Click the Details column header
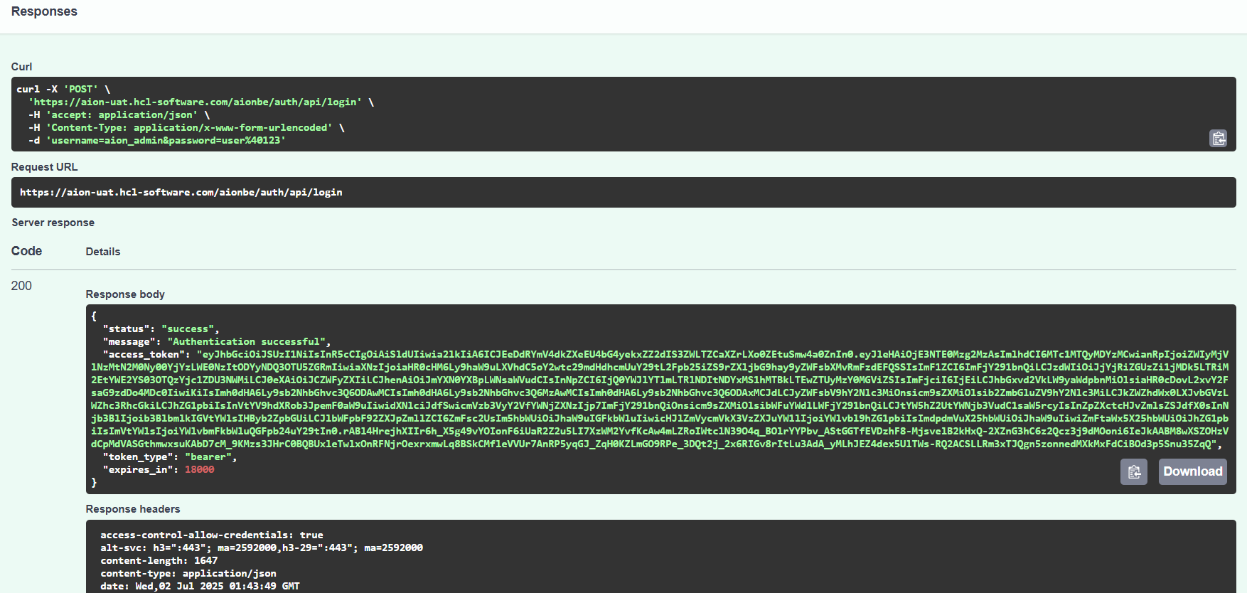Image resolution: width=1247 pixels, height=593 pixels. pos(103,252)
